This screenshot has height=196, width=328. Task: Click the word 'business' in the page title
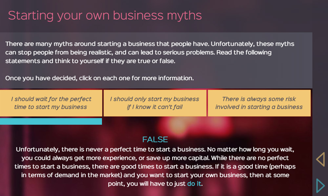(x=140, y=15)
